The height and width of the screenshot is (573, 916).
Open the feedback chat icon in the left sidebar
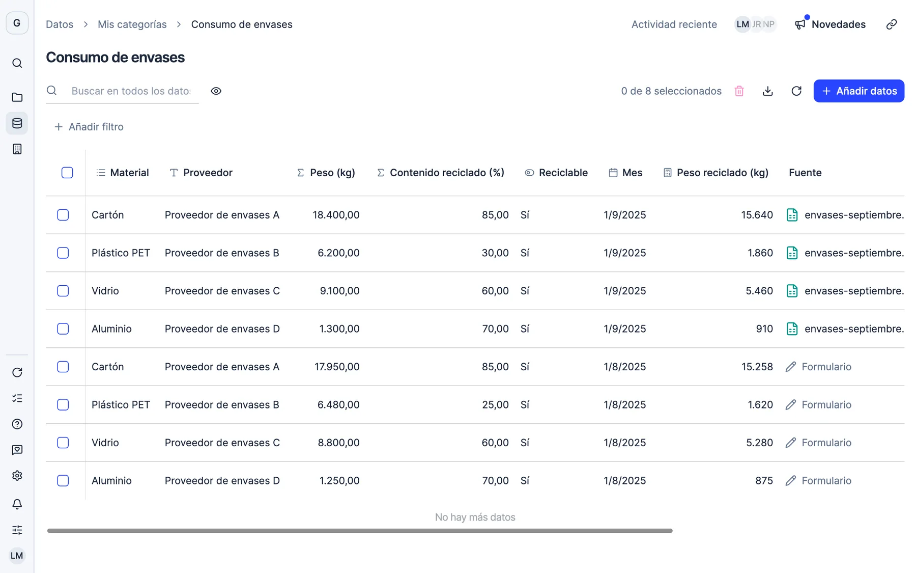17,450
